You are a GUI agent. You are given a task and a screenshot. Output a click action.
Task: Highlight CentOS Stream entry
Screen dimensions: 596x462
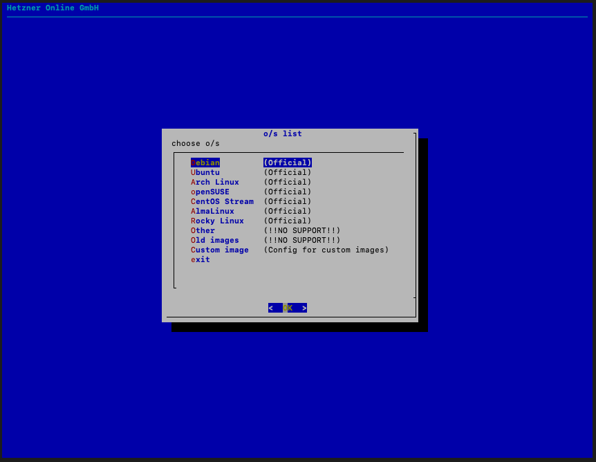221,201
